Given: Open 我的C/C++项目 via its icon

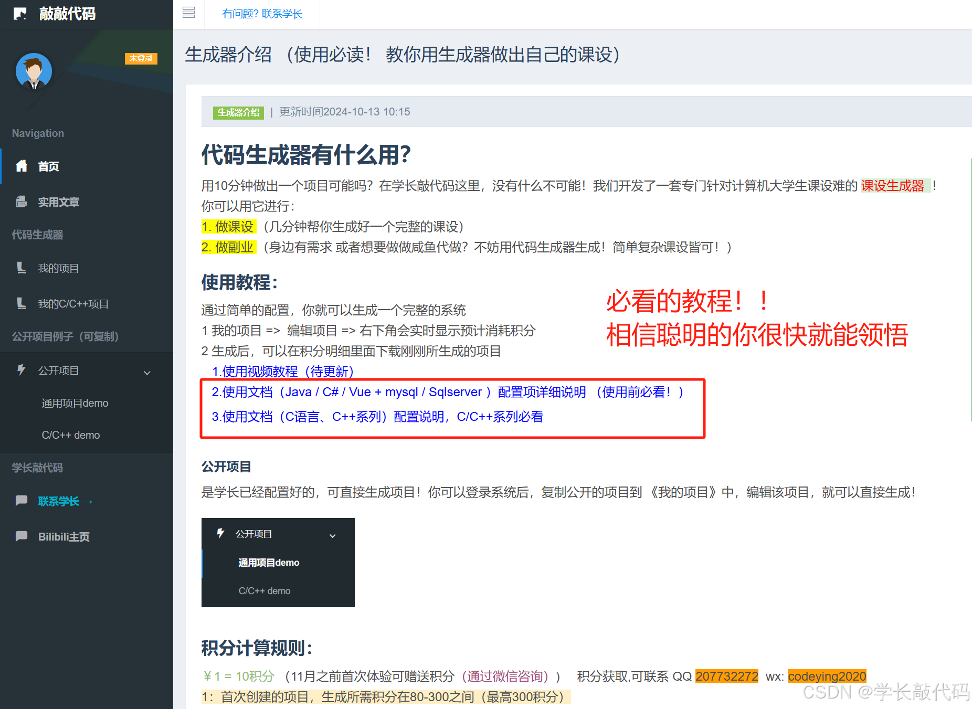Looking at the screenshot, I should [21, 303].
